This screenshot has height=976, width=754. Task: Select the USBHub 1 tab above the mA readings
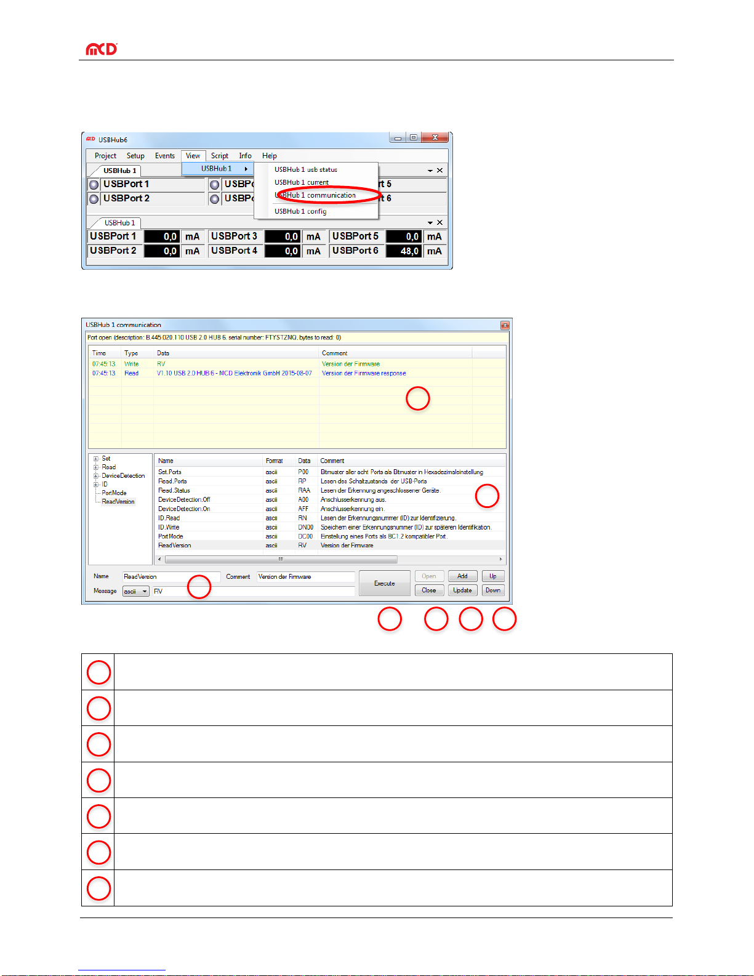coord(119,223)
